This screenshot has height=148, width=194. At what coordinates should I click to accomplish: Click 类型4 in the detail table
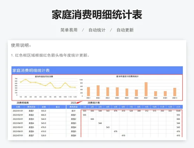[x=31, y=123]
